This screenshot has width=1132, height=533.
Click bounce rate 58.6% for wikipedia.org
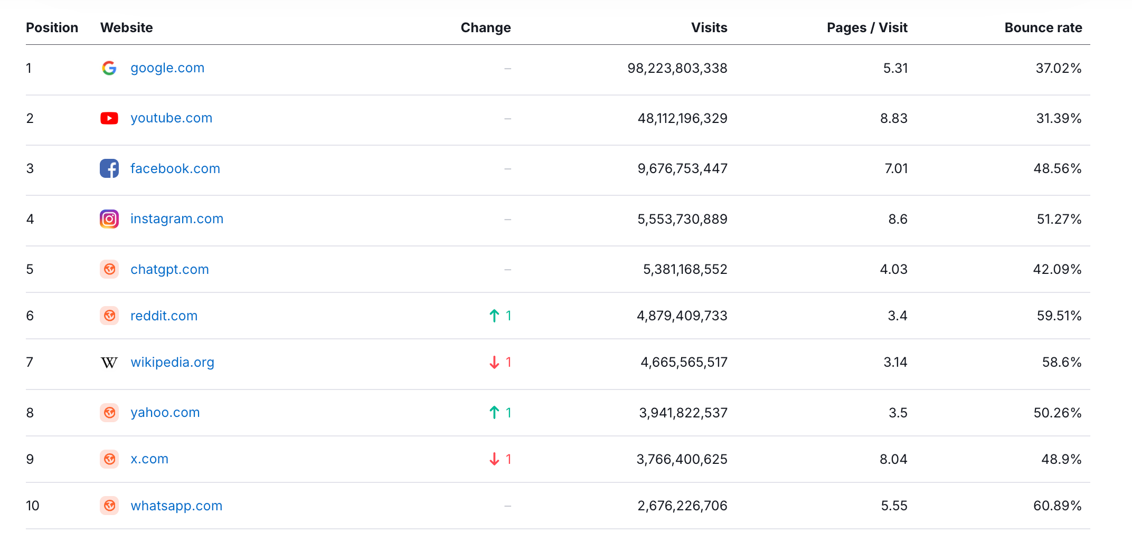(1062, 362)
